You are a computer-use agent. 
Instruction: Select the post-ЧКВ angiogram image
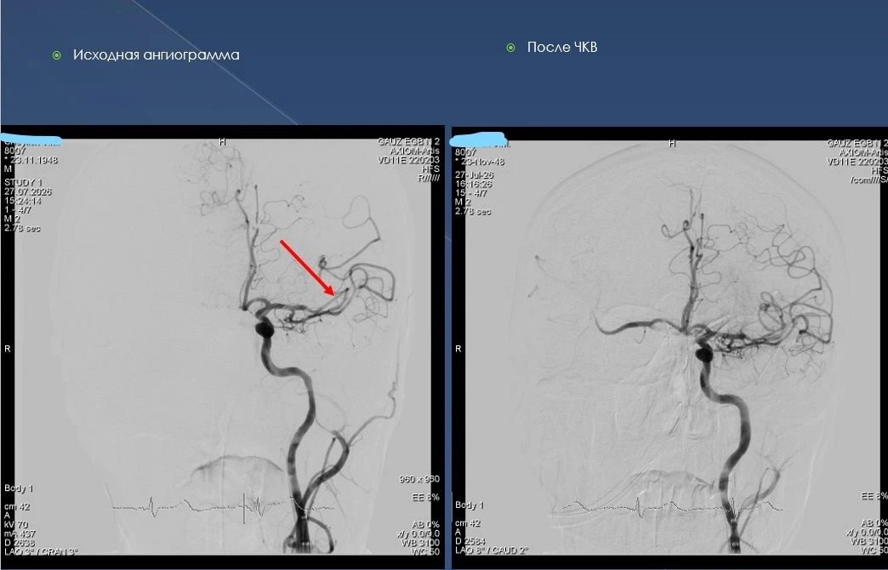[x=670, y=346]
